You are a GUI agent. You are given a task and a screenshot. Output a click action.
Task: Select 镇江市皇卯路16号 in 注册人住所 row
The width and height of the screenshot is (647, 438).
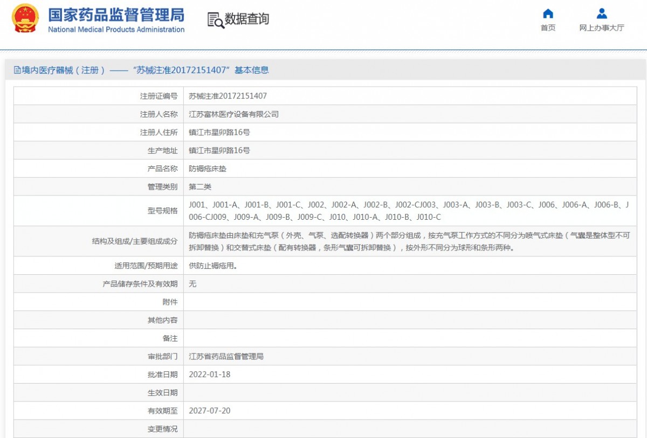pos(219,133)
